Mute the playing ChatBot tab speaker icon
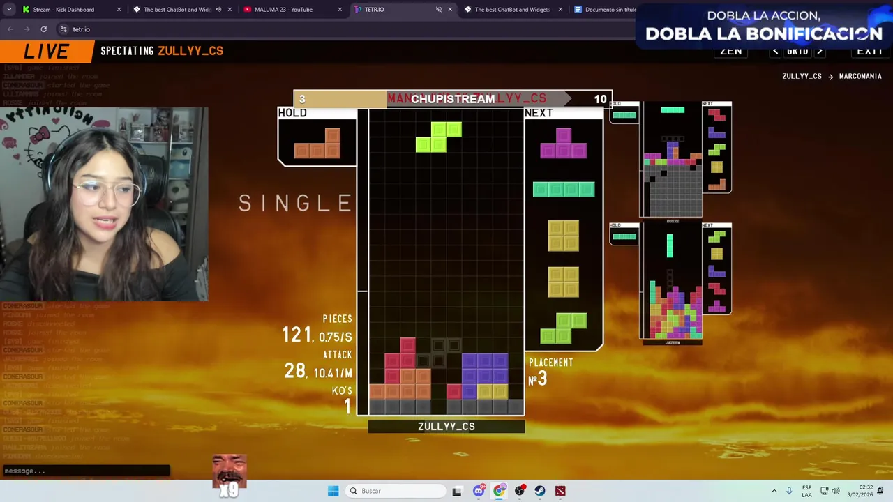The height and width of the screenshot is (502, 893). [218, 10]
